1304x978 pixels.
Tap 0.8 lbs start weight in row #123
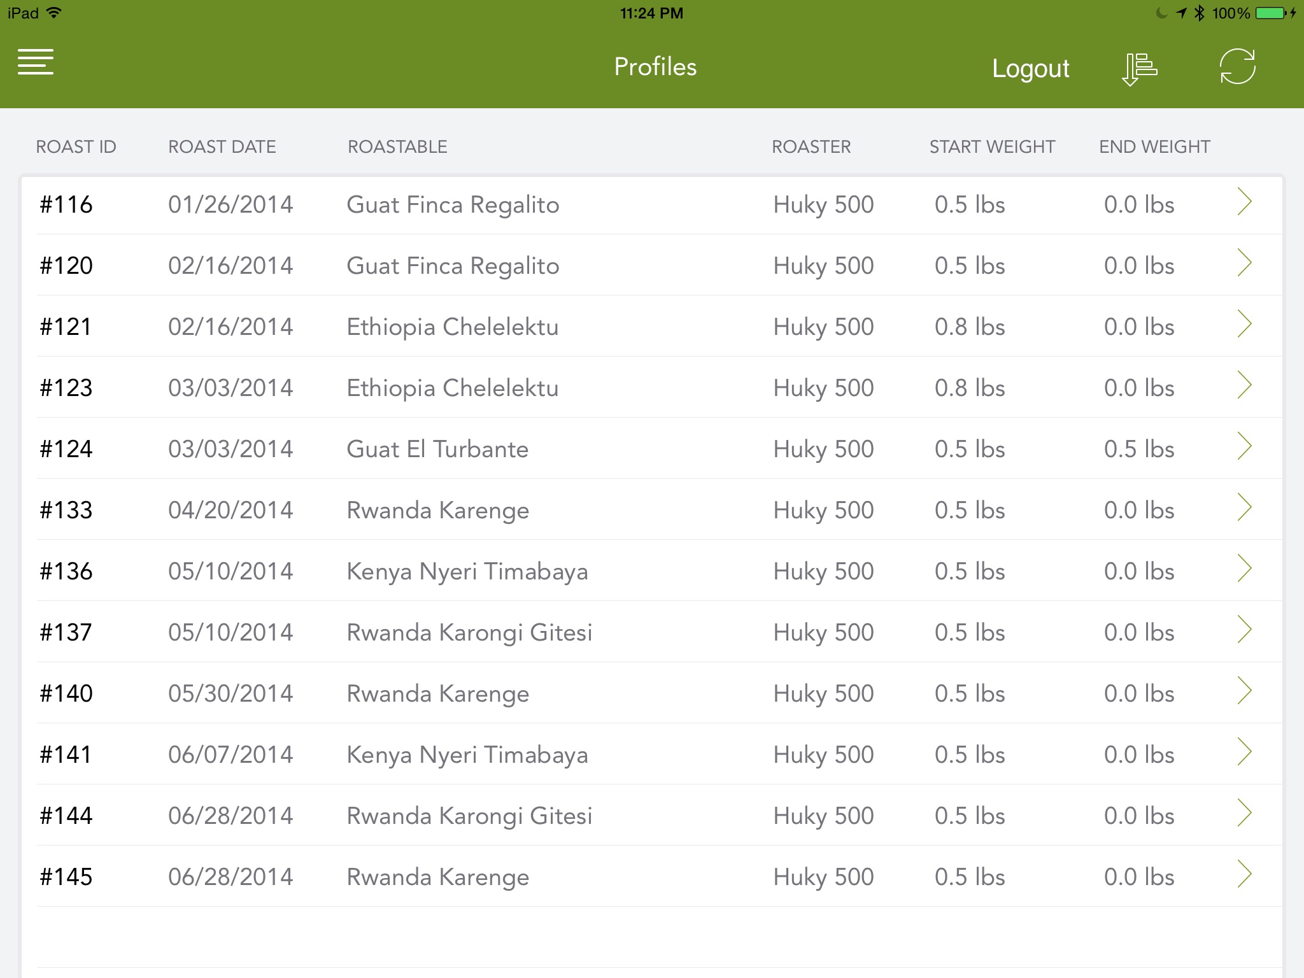(970, 388)
